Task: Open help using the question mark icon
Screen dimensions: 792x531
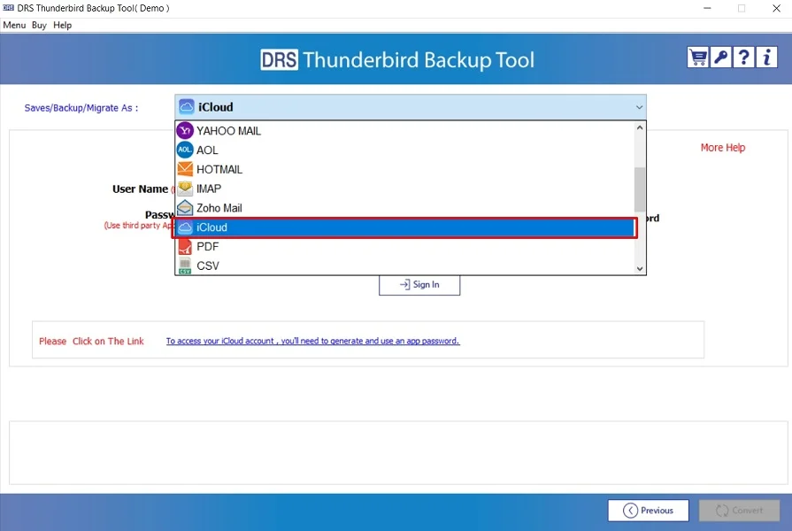Action: 743,57
